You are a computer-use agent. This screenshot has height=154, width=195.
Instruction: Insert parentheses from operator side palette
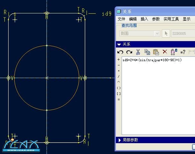coord(119,88)
